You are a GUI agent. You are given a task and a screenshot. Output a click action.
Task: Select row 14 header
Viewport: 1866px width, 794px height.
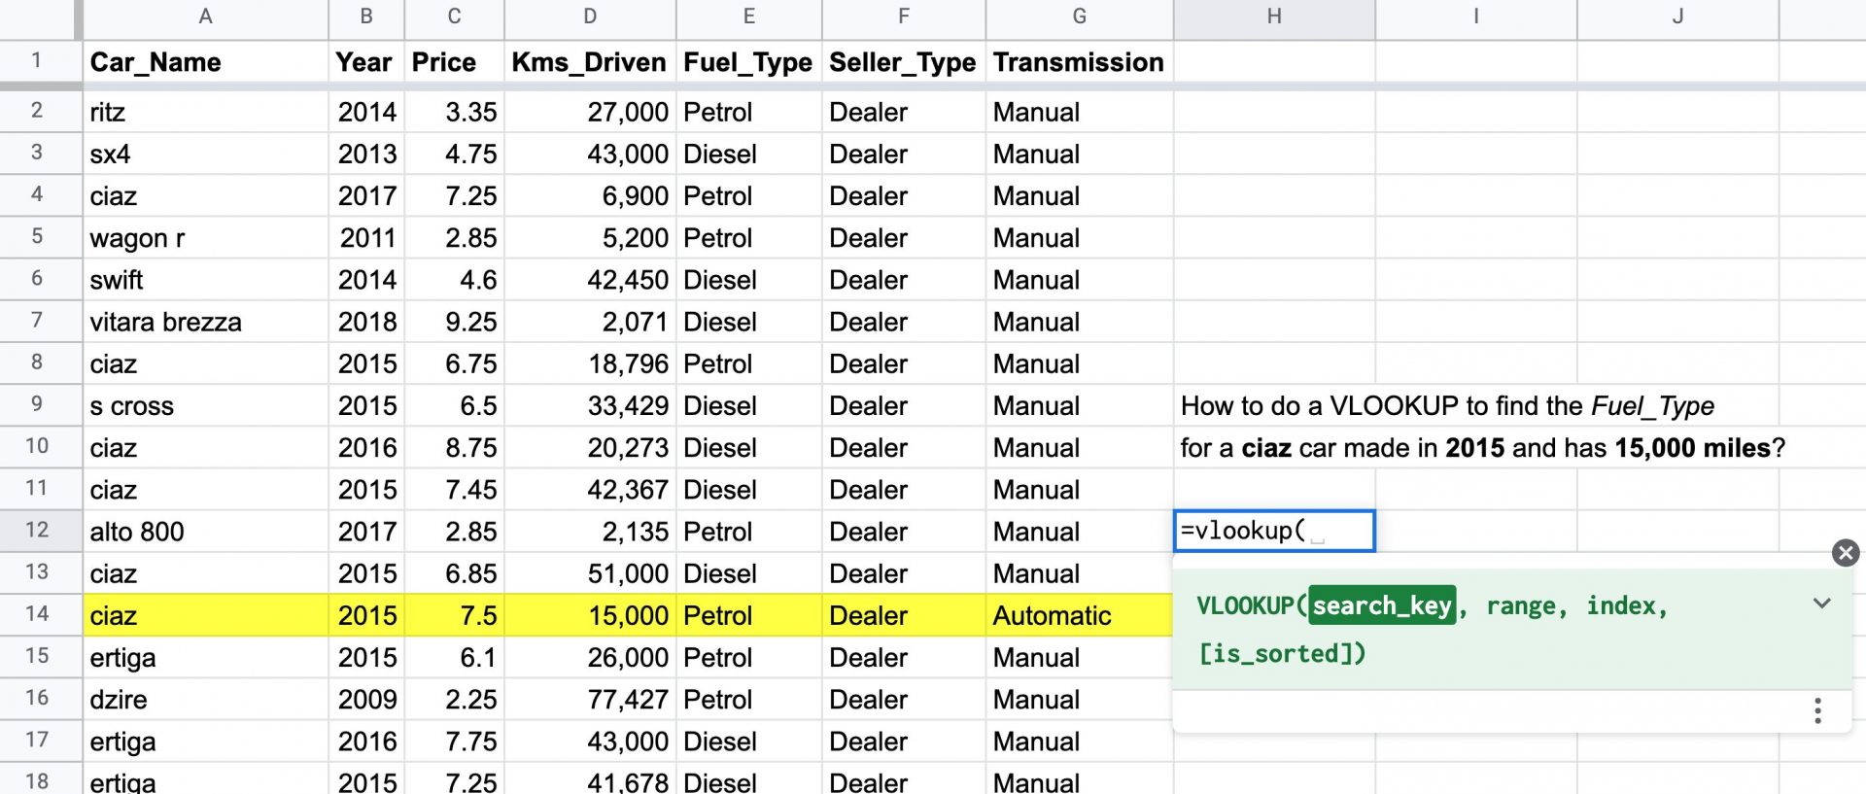tap(37, 614)
